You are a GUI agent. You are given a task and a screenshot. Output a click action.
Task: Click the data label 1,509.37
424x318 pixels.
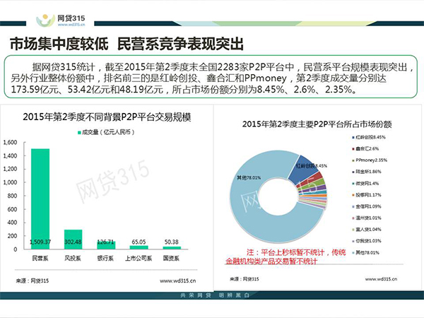click(40, 242)
